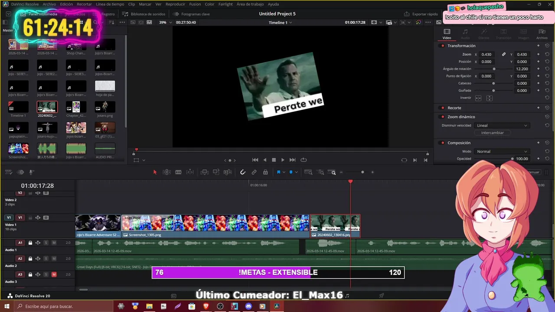The width and height of the screenshot is (555, 312).
Task: Adjust the Cabeceo slider
Action: [x=494, y=83]
